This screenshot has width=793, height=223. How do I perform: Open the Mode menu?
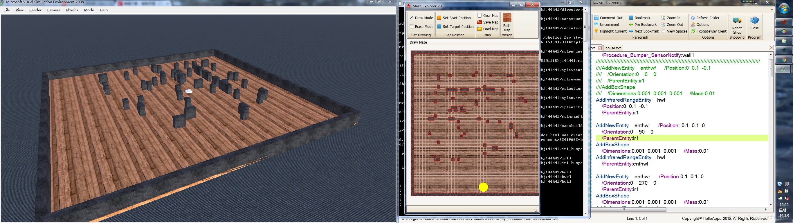(x=89, y=10)
